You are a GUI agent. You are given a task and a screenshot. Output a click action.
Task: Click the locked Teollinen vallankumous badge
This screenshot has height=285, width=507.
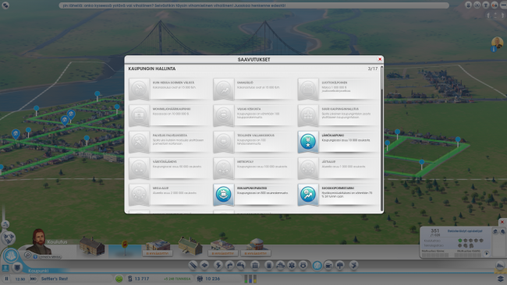(223, 142)
